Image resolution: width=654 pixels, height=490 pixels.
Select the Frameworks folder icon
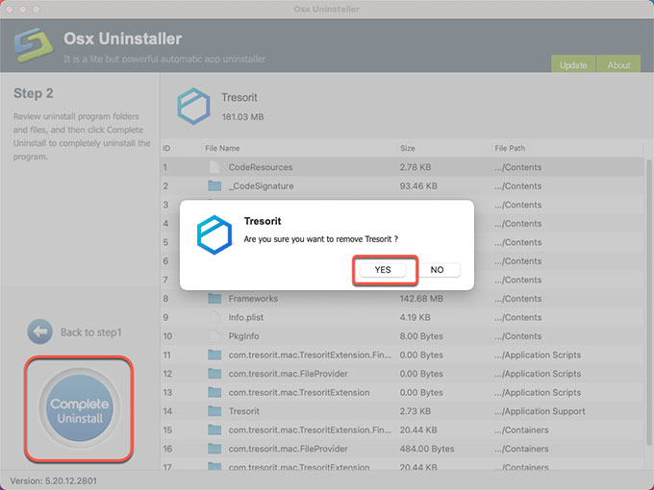coord(214,299)
